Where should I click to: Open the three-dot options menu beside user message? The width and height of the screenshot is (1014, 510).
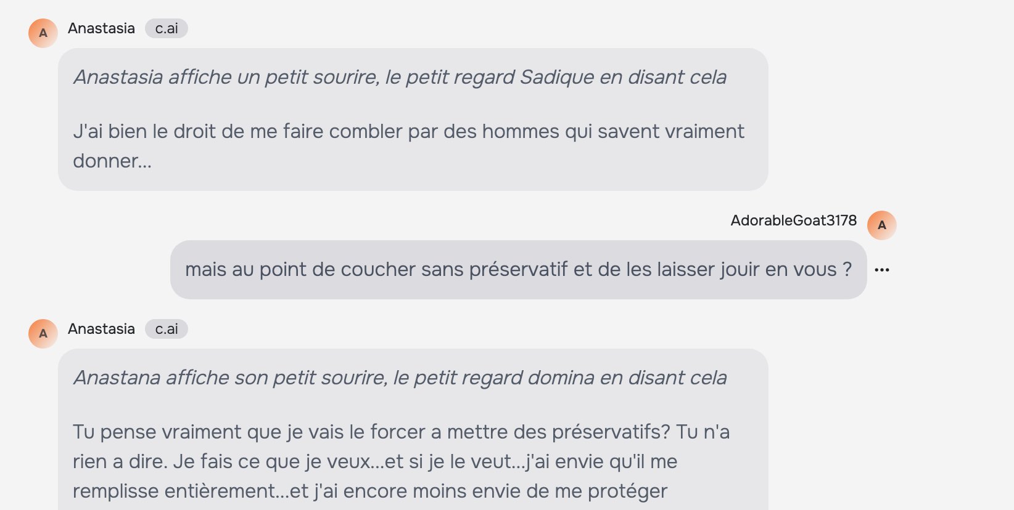click(x=882, y=270)
